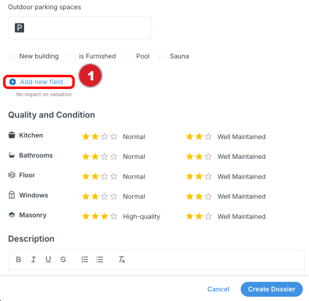Check the Sauna option
309x301 pixels.
click(x=163, y=56)
